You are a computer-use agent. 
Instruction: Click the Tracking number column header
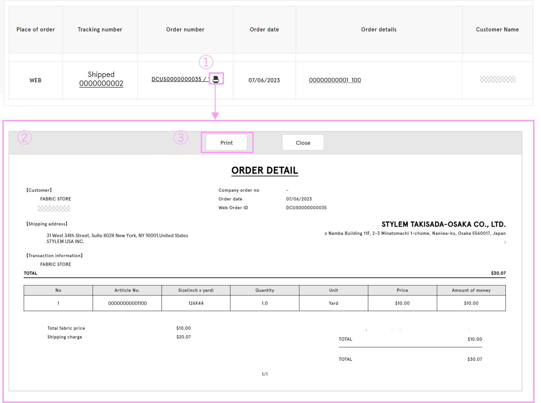point(100,29)
